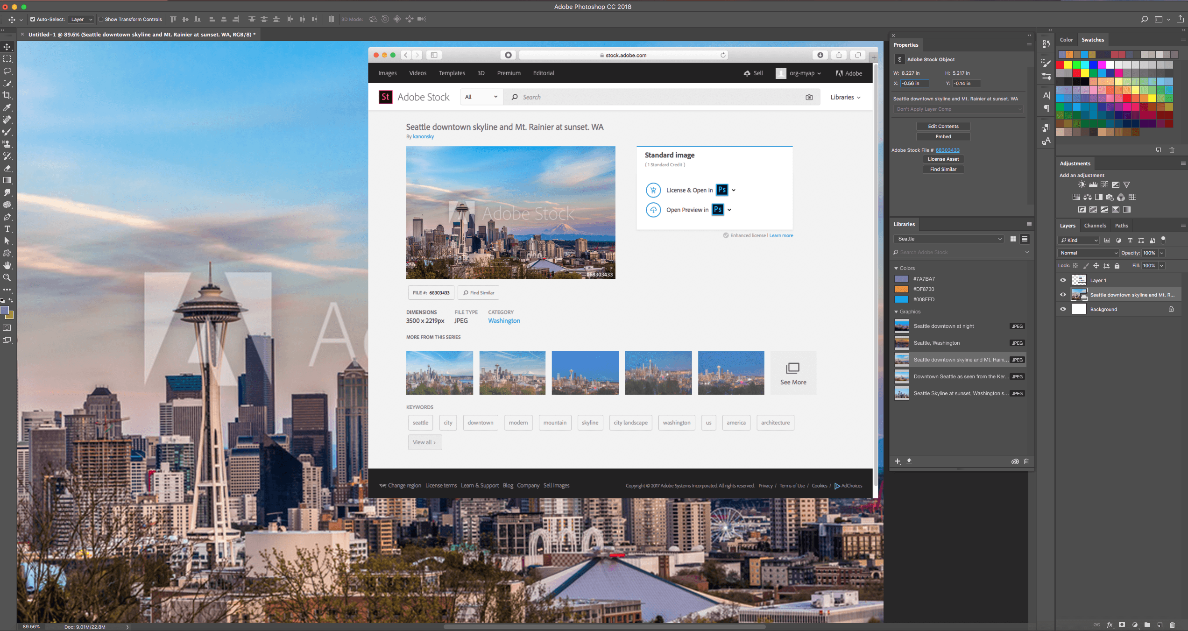This screenshot has height=631, width=1188.
Task: Click the Edit Contents button
Action: [943, 127]
